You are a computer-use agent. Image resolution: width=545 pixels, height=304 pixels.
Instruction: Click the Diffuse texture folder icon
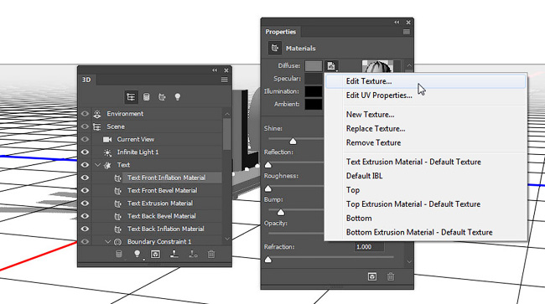pos(331,65)
